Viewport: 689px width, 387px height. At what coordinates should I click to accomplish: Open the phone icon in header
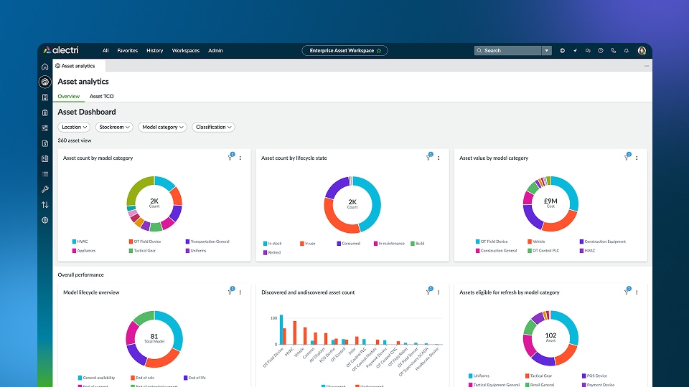point(614,51)
